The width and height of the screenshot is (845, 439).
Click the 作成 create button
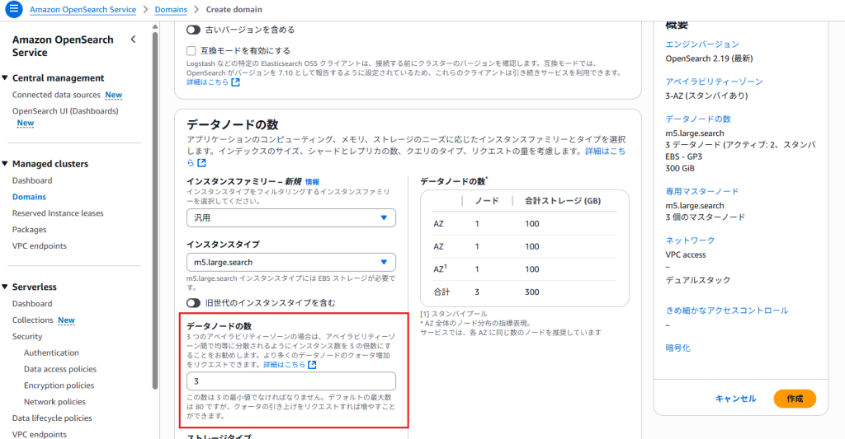795,399
